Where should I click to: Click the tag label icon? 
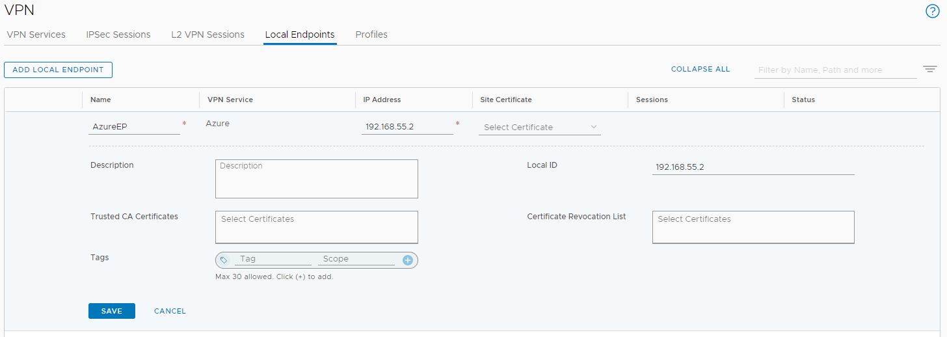tap(224, 260)
